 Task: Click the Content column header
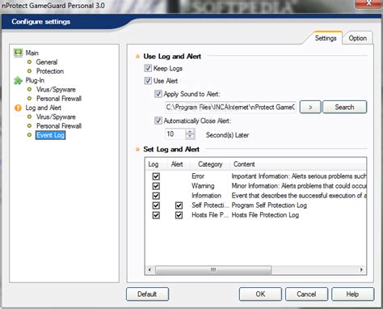(298, 164)
